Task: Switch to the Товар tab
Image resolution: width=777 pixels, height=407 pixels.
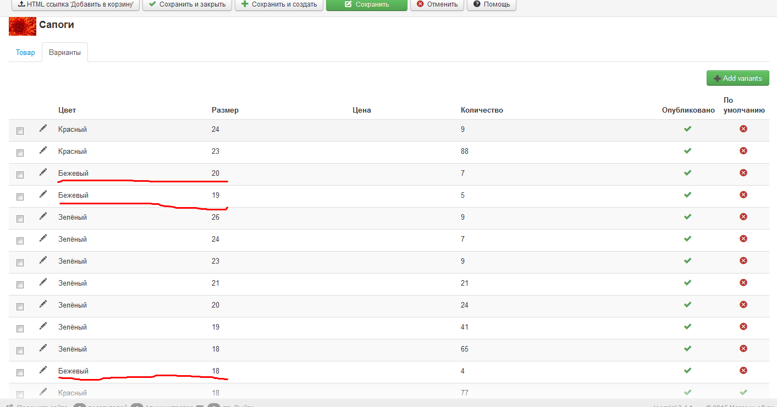Action: tap(25, 53)
